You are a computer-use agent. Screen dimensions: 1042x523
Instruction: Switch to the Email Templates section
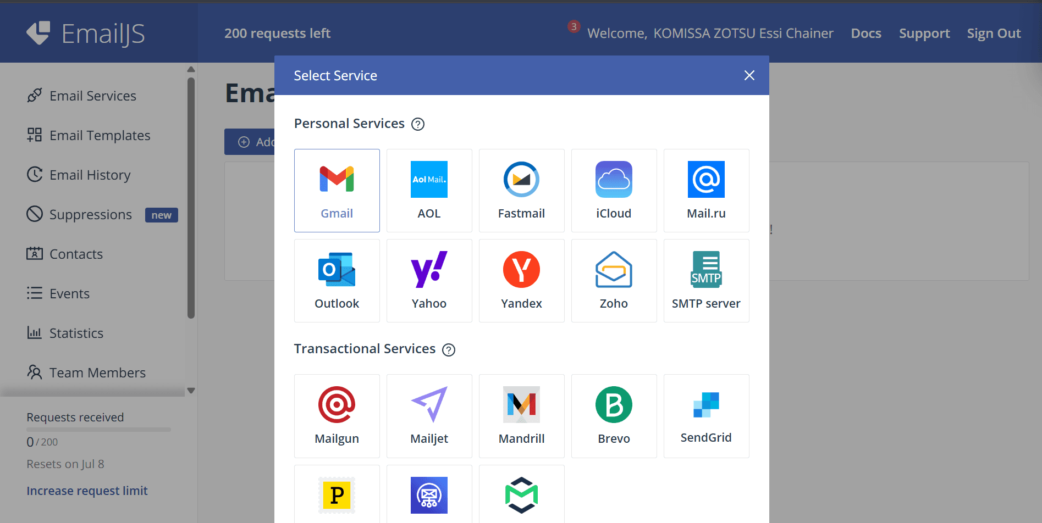(x=100, y=135)
